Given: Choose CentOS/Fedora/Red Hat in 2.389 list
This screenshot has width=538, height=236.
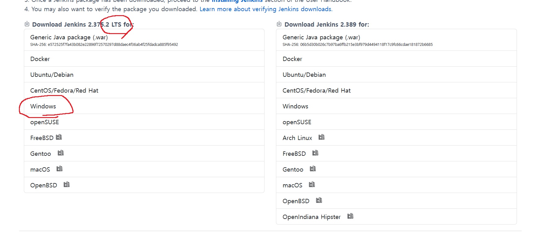Looking at the screenshot, I should [x=396, y=90].
